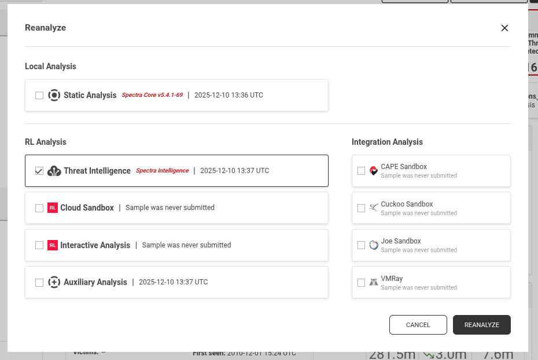Click the Auxiliary Analysis crosshair icon
The width and height of the screenshot is (538, 360).
[x=54, y=282]
